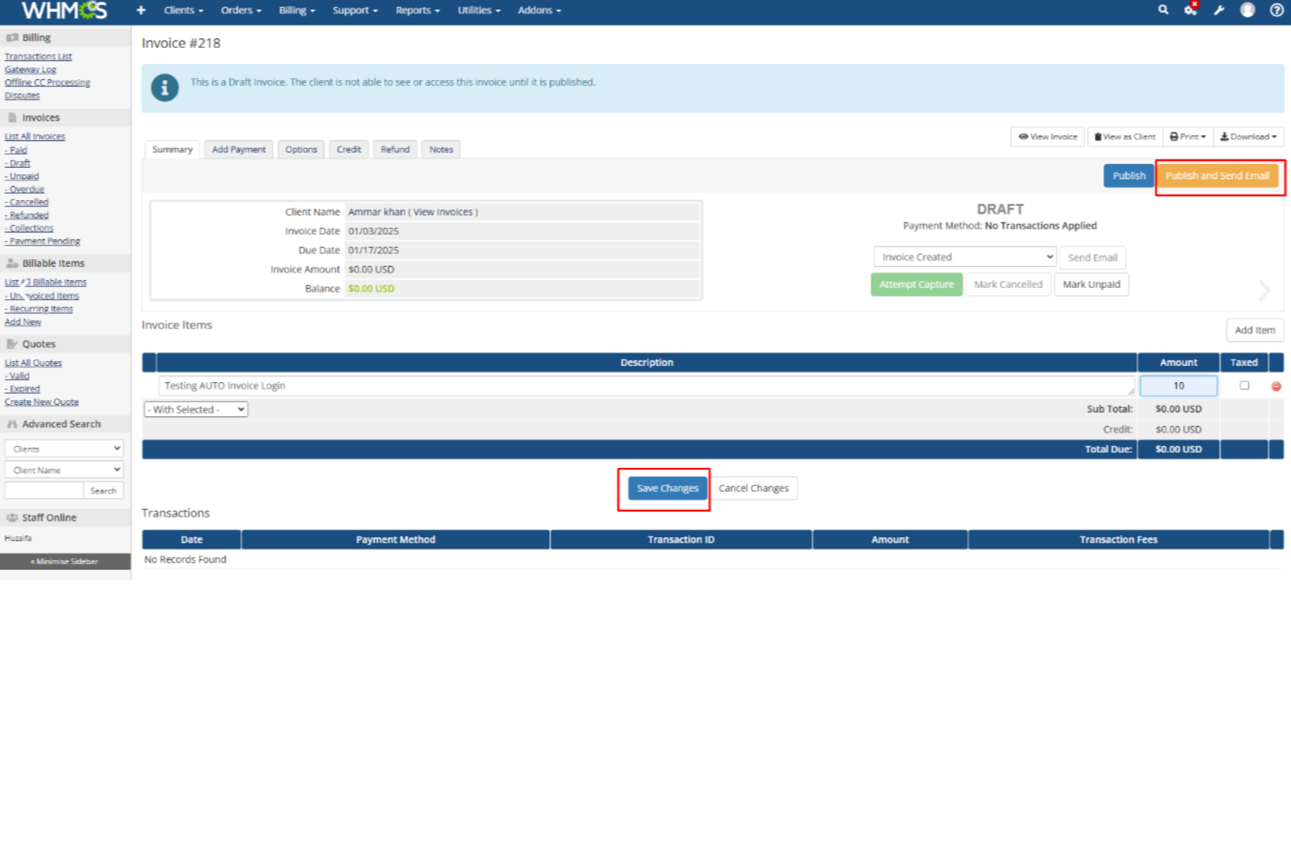The image size is (1291, 861).
Task: Open the Download dropdown button
Action: tap(1248, 137)
